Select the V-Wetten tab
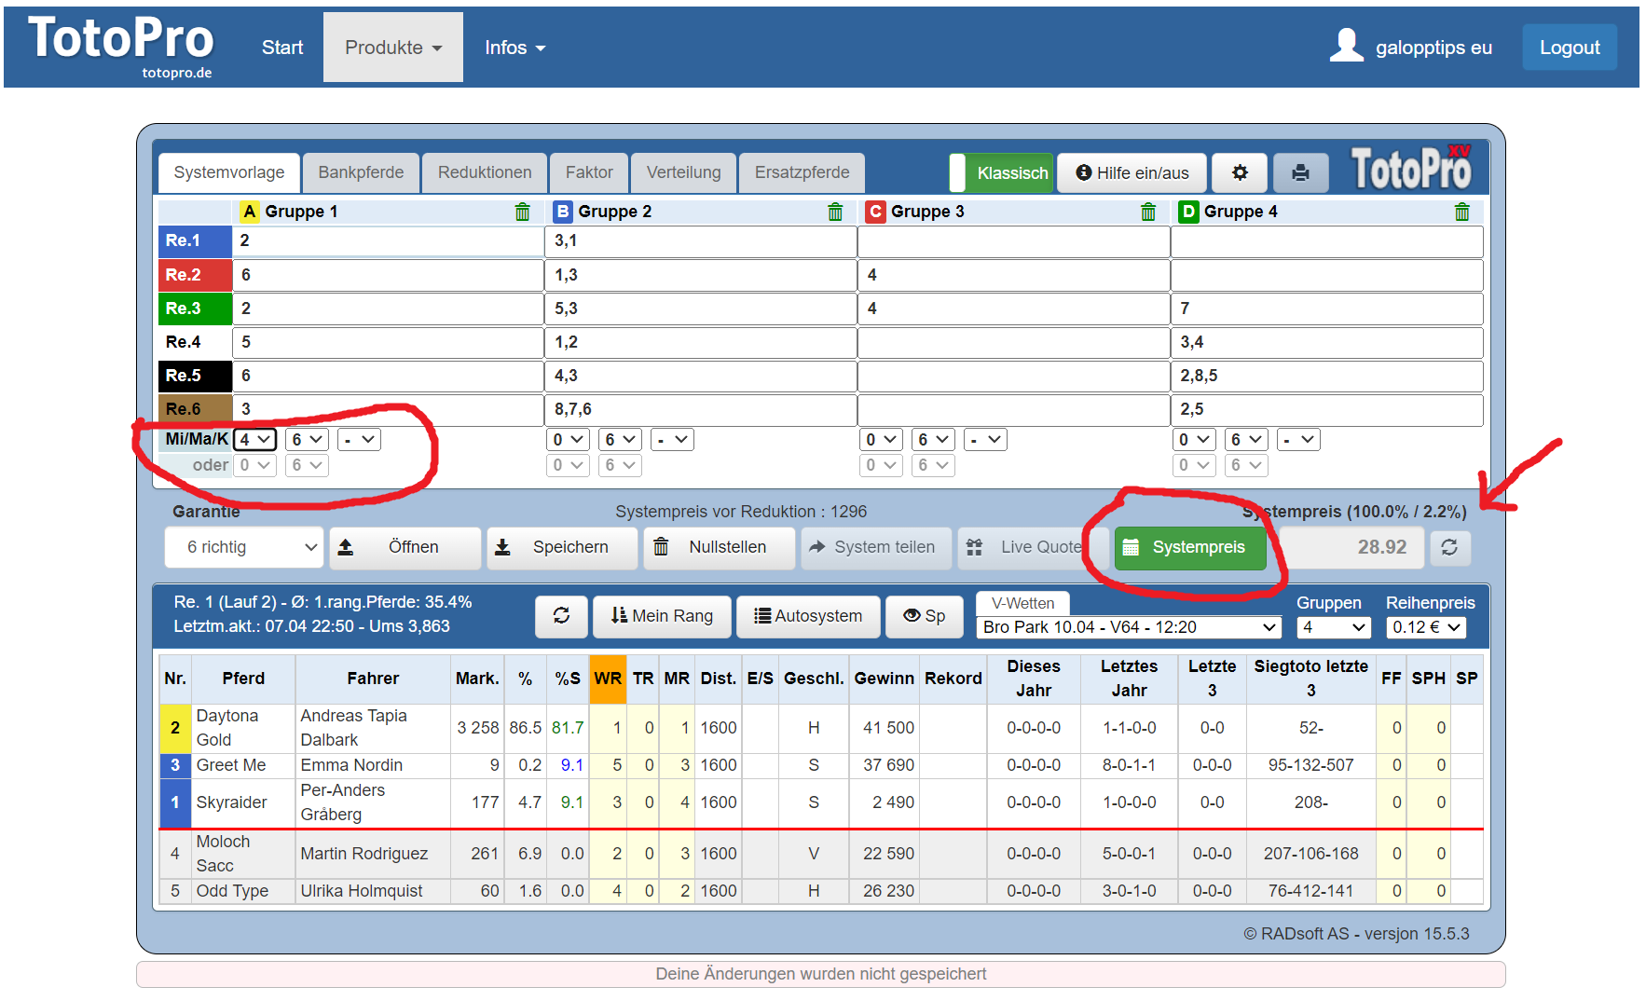 pyautogui.click(x=1022, y=603)
